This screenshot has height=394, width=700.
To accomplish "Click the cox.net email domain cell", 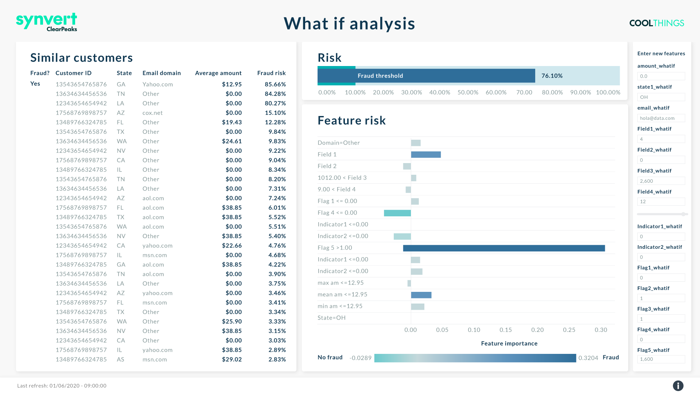I will [153, 113].
